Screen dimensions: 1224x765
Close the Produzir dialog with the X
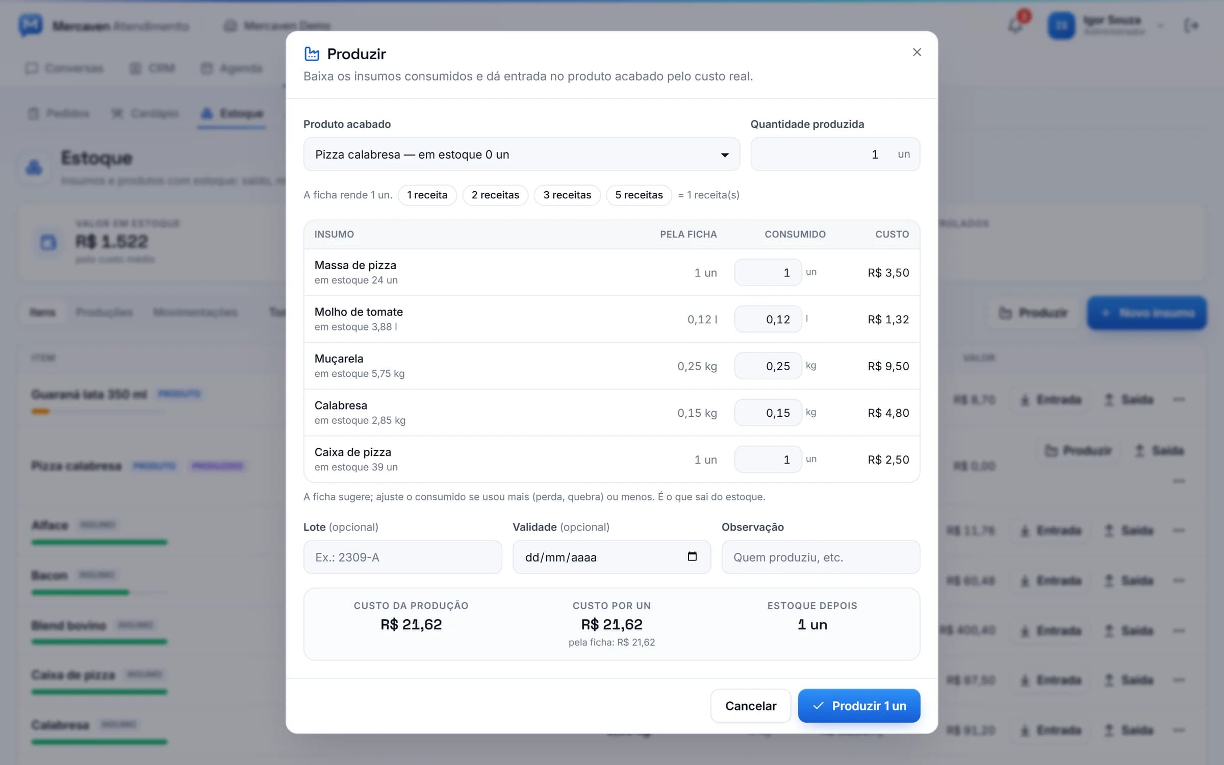pyautogui.click(x=916, y=52)
